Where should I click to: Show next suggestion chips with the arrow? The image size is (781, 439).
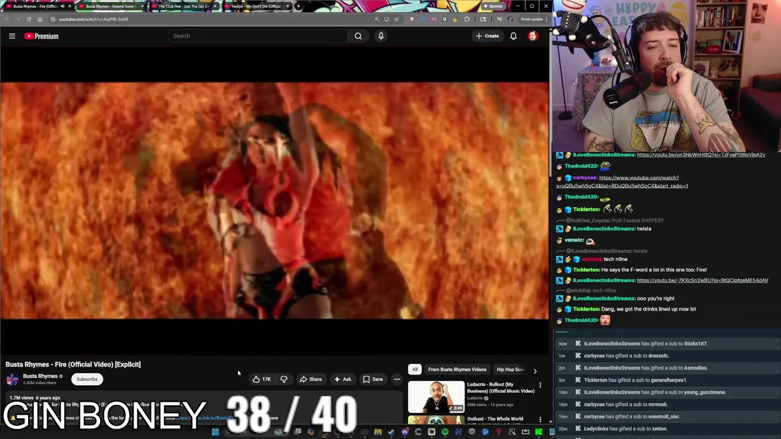pos(535,371)
